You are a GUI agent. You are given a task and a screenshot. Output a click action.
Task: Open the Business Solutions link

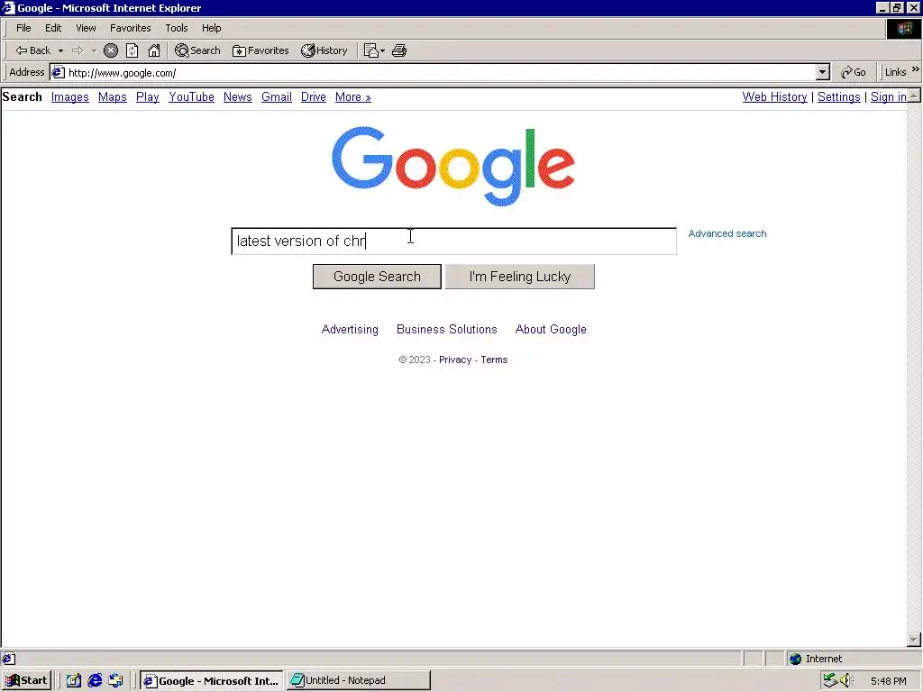(x=447, y=330)
